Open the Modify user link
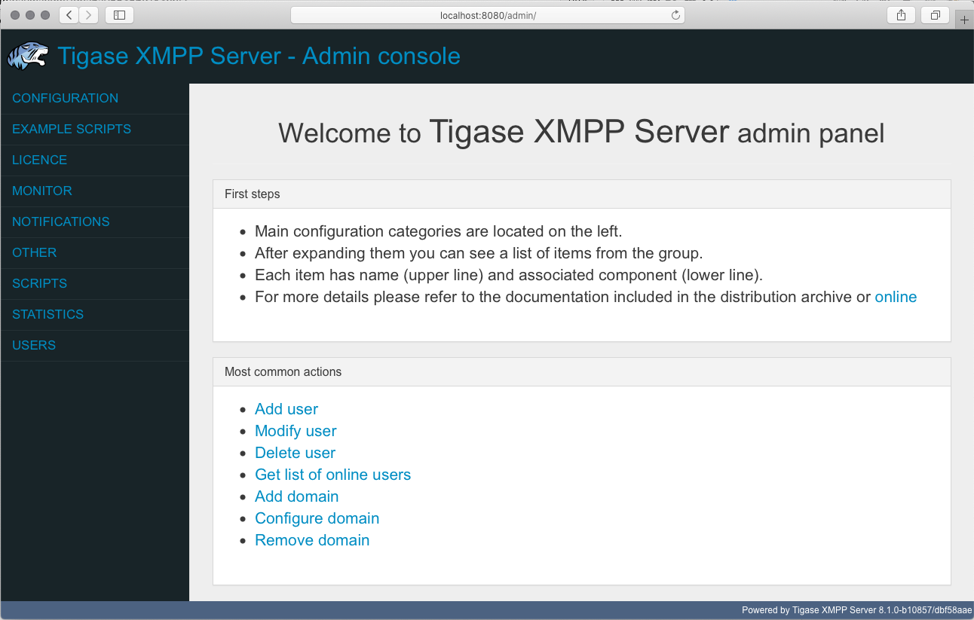The width and height of the screenshot is (974, 620). click(296, 431)
